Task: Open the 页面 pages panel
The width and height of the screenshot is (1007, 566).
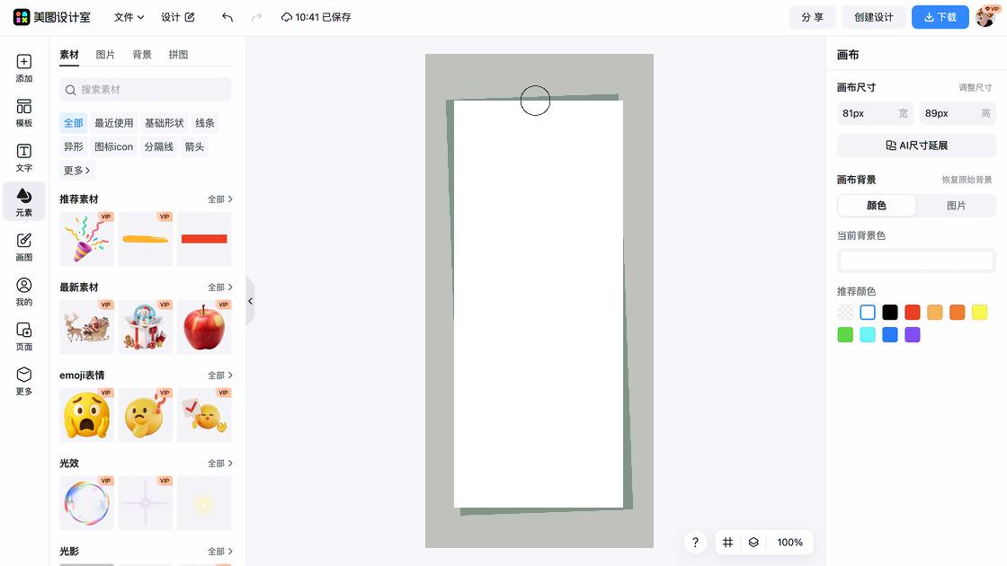Action: (x=24, y=336)
